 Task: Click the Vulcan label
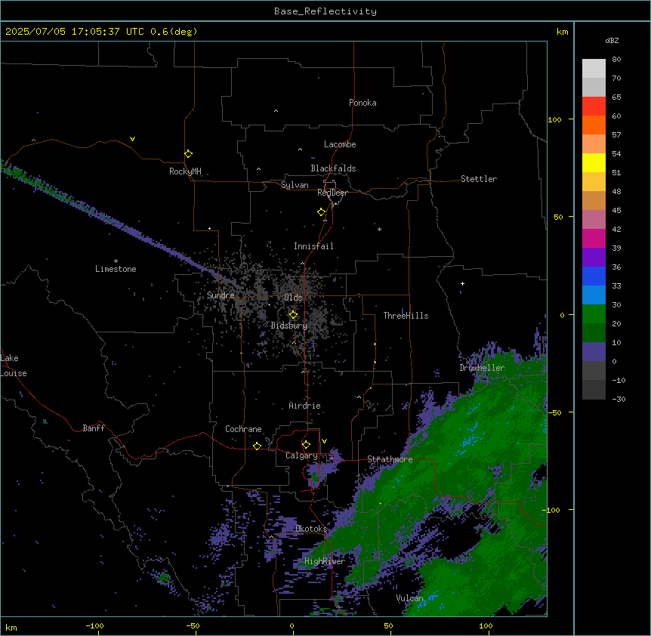409,598
